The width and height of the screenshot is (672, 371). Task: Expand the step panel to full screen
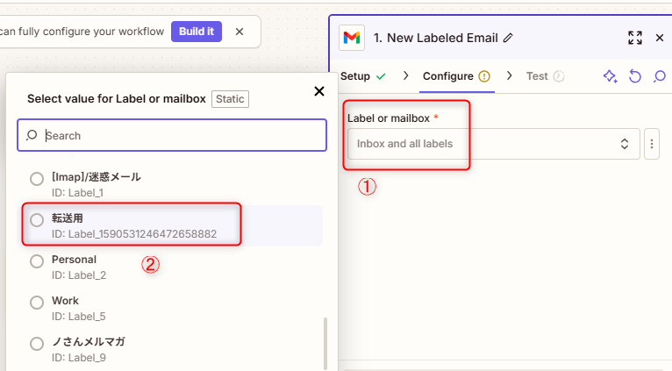(x=635, y=38)
